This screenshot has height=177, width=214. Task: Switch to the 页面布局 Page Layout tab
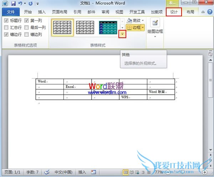(60, 12)
